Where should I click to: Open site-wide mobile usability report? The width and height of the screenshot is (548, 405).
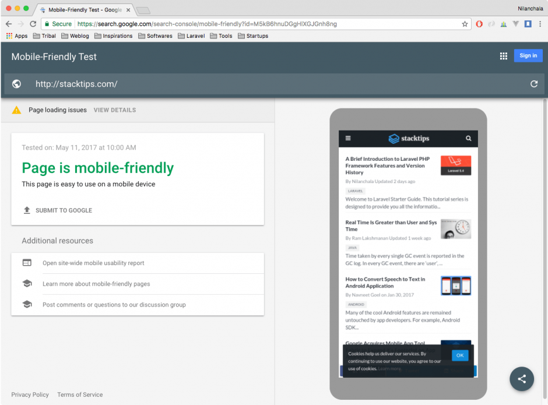click(93, 263)
